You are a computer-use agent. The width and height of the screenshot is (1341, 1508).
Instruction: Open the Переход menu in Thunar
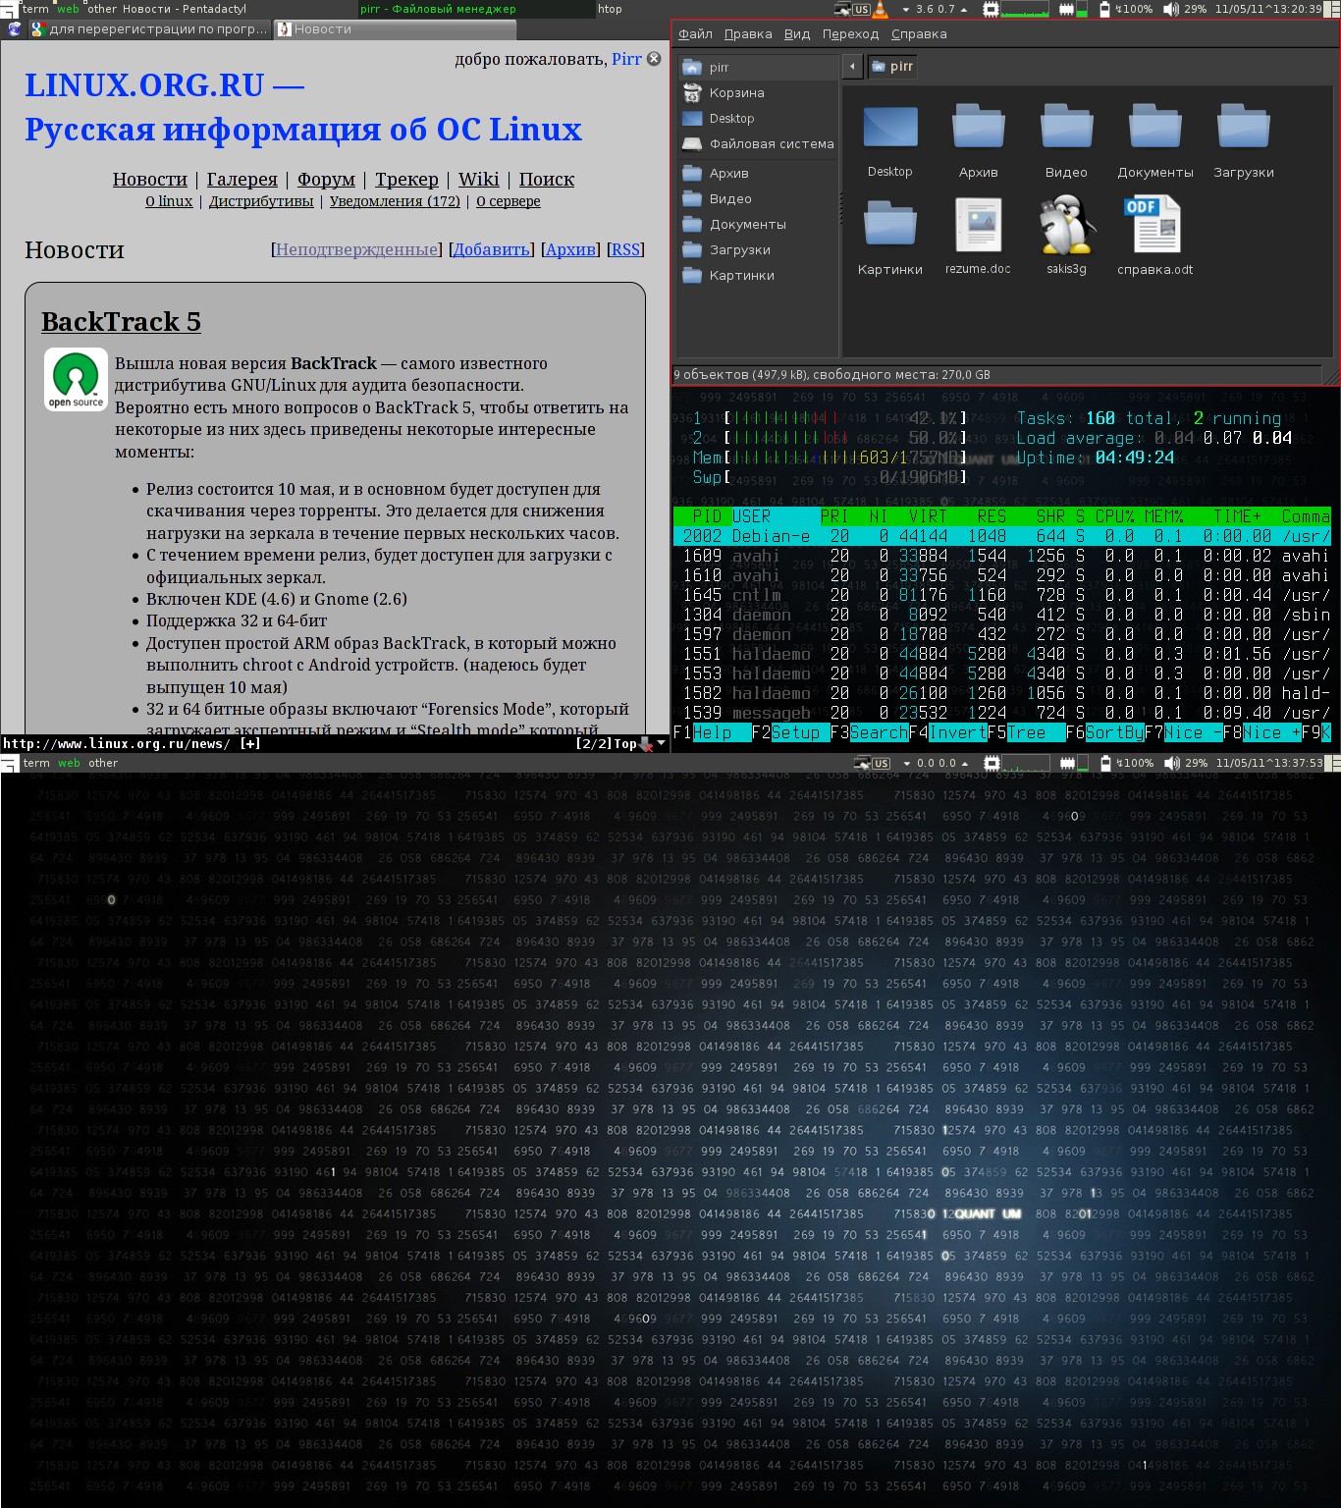[x=850, y=33]
